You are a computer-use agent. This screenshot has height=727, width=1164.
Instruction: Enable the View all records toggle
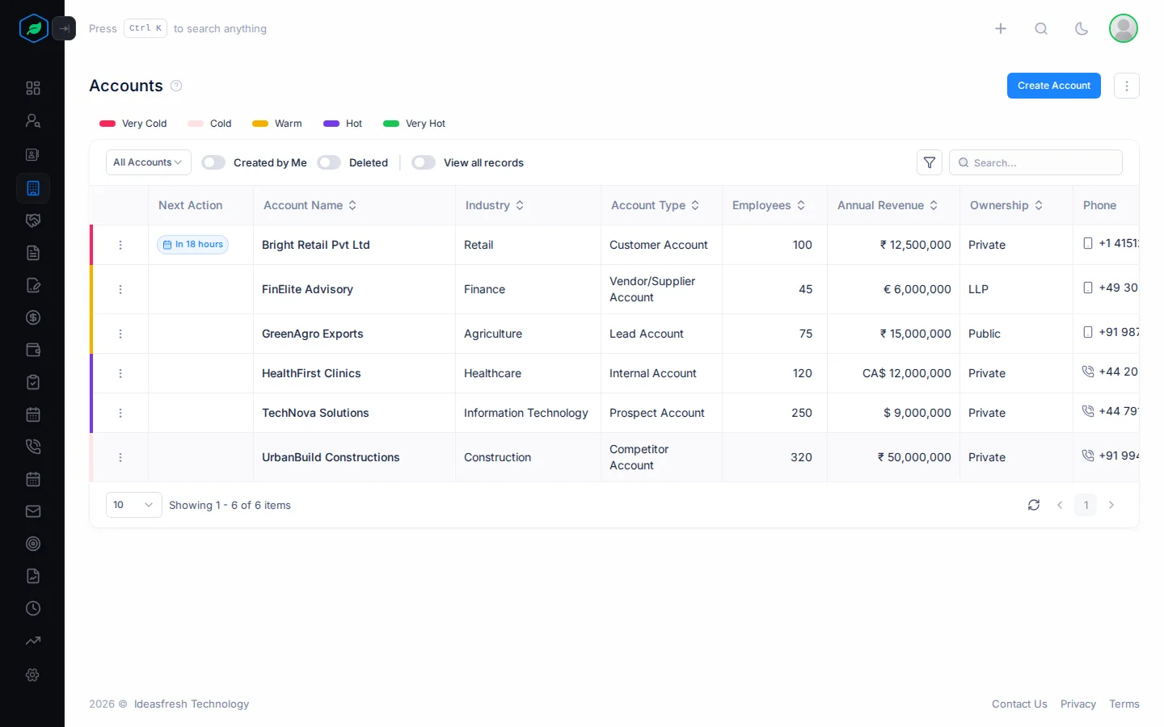[424, 162]
